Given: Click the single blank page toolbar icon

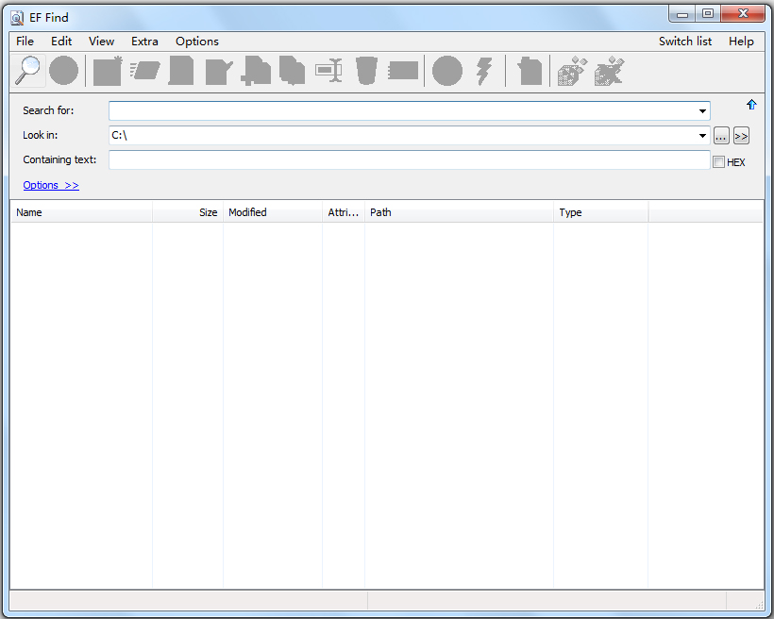Looking at the screenshot, I should [x=181, y=71].
